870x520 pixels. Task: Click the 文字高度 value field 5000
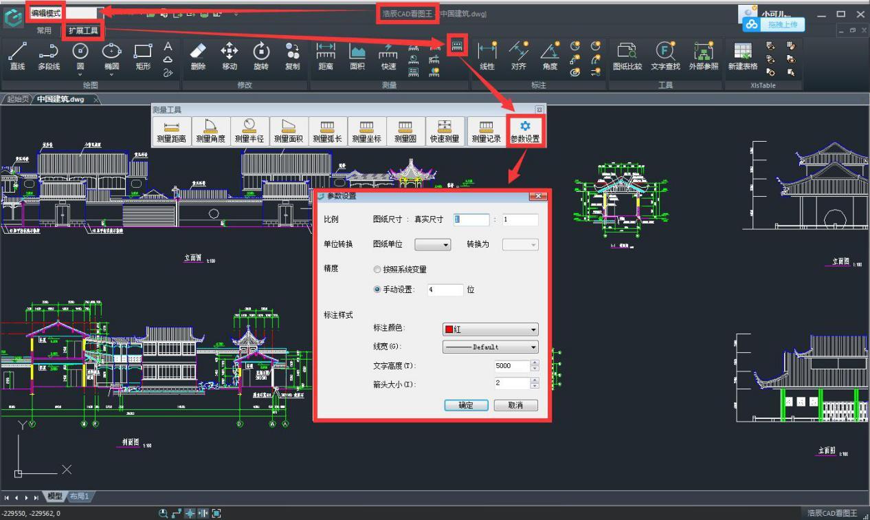point(512,366)
